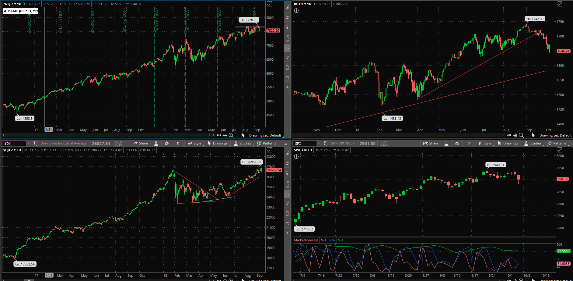Open the $DJI symbol dropdown arrow
Screen dimensions: 573x281
(28, 143)
